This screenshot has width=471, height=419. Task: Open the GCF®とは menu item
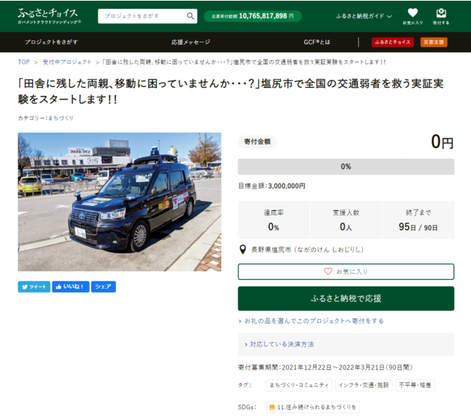point(317,42)
